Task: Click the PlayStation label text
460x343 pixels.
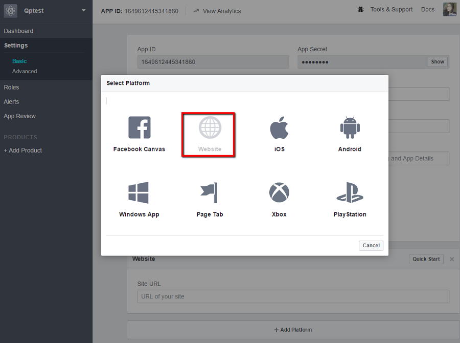Action: 350,215
